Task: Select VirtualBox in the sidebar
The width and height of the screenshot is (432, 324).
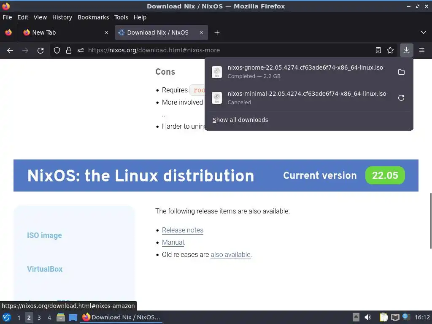Action: (45, 269)
